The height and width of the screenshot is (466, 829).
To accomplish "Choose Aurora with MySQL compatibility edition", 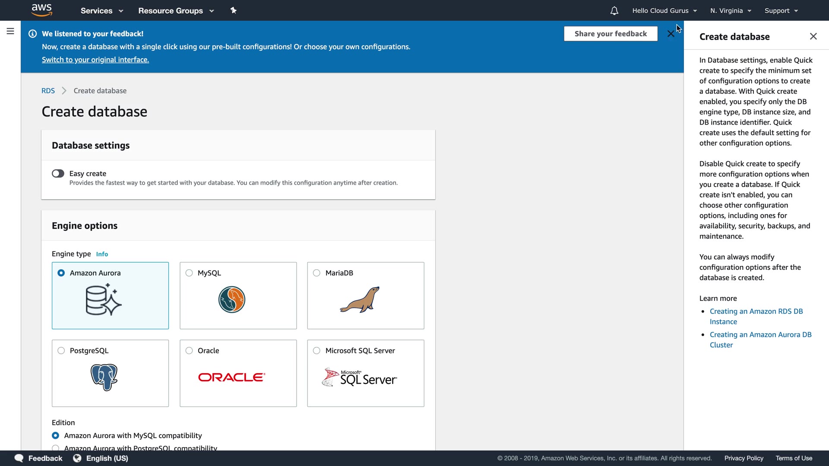I will pos(56,435).
